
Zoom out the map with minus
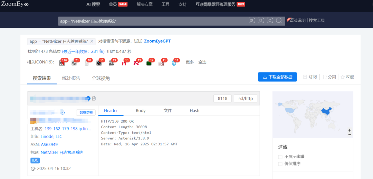coord(350,135)
